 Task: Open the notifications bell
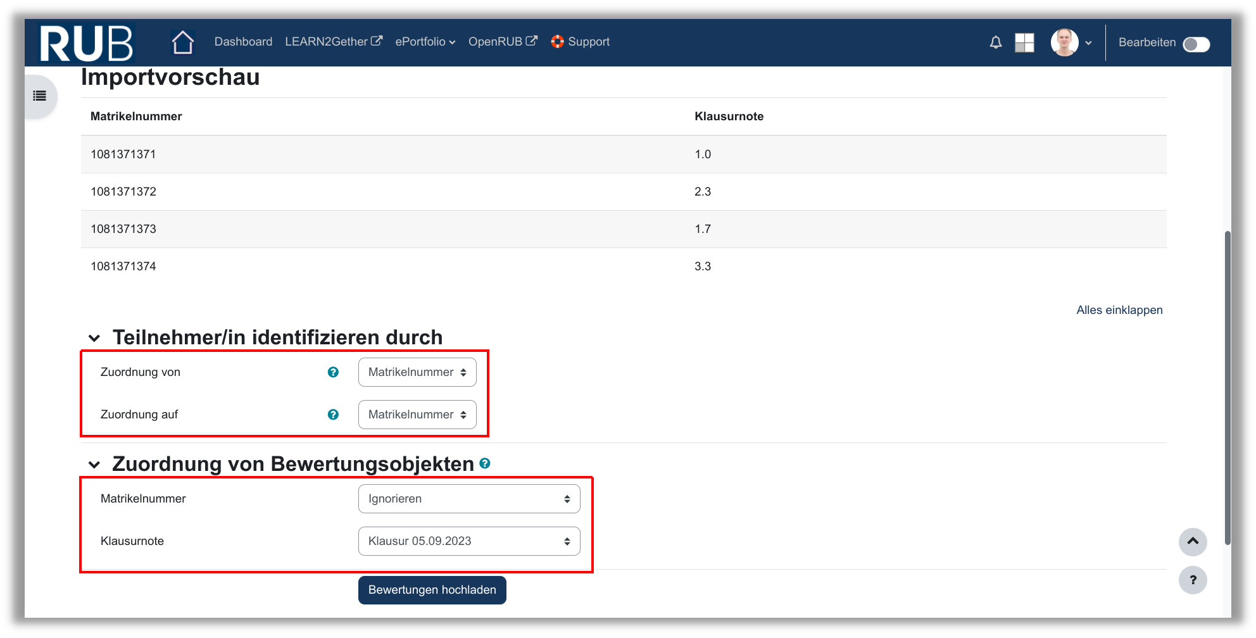pos(995,42)
